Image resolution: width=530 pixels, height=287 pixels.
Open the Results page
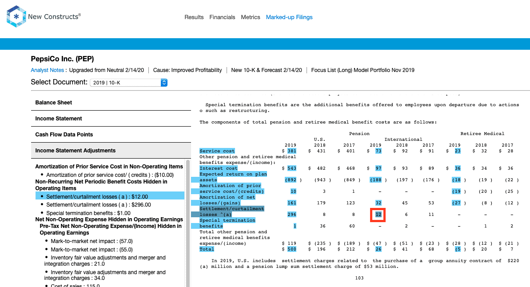(194, 17)
